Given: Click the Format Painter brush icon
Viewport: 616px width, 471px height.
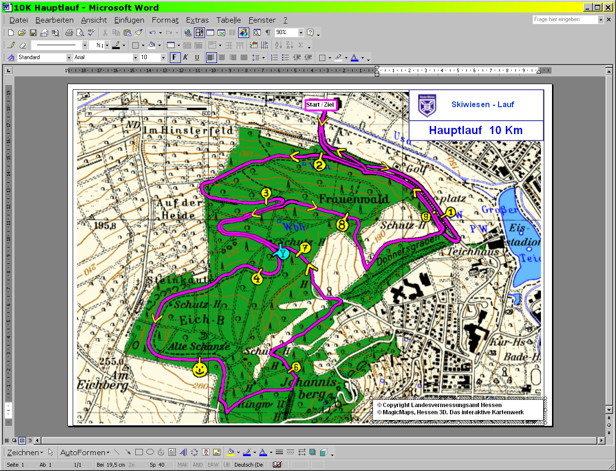Looking at the screenshot, I should click(139, 33).
